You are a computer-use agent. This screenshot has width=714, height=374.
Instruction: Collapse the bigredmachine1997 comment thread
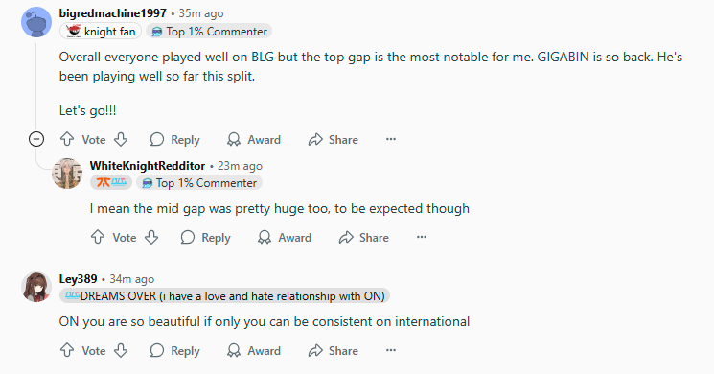36,139
